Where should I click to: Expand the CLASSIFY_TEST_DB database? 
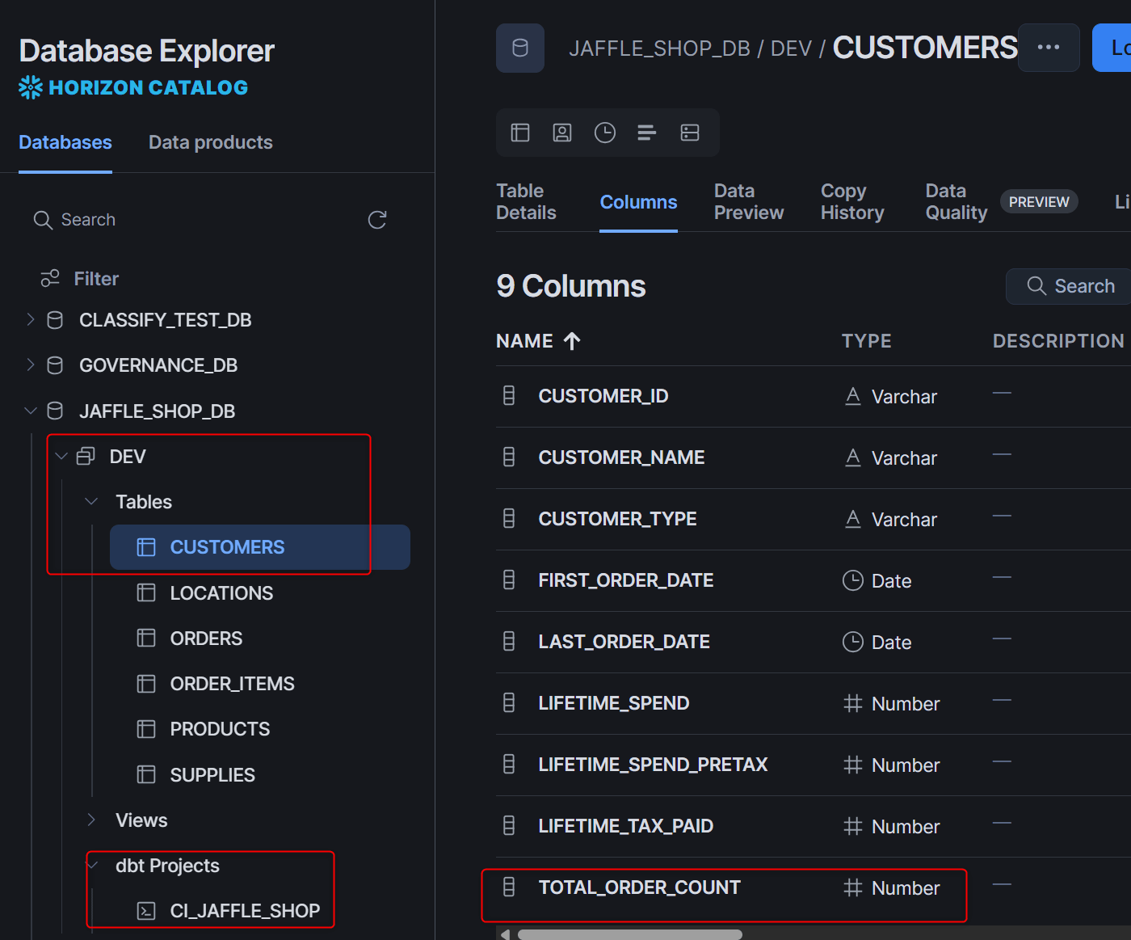31,319
